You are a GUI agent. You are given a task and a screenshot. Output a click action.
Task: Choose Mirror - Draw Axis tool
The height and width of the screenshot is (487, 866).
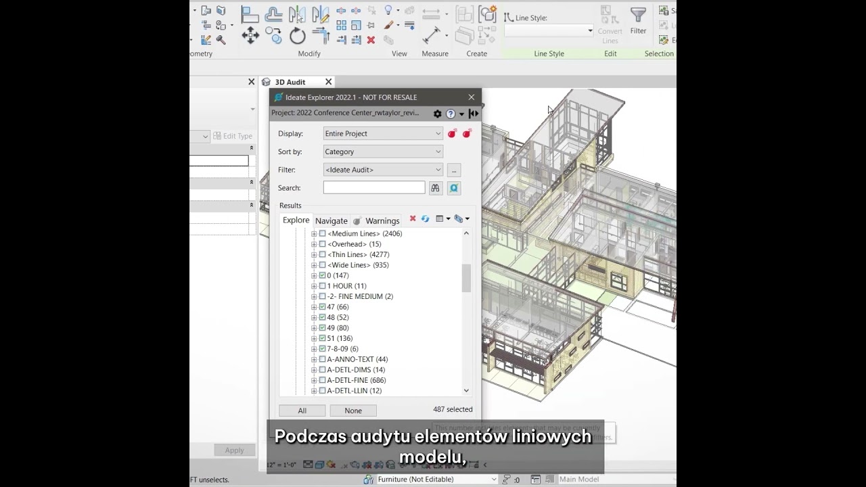[x=321, y=14]
